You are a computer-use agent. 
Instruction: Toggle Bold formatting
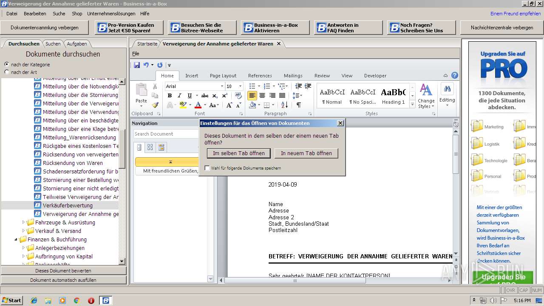coord(170,96)
